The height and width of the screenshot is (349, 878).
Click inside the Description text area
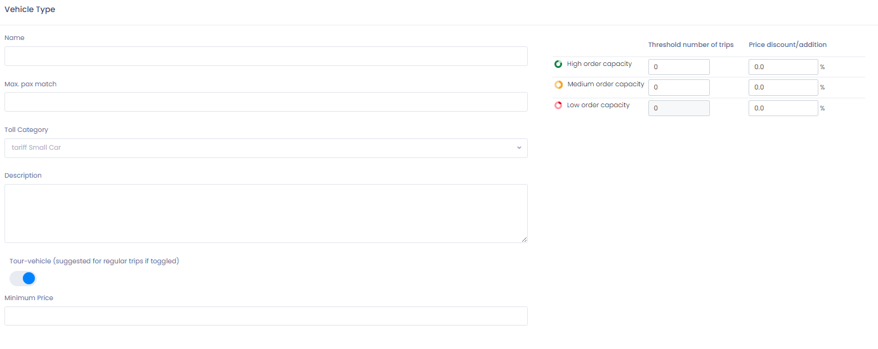266,213
